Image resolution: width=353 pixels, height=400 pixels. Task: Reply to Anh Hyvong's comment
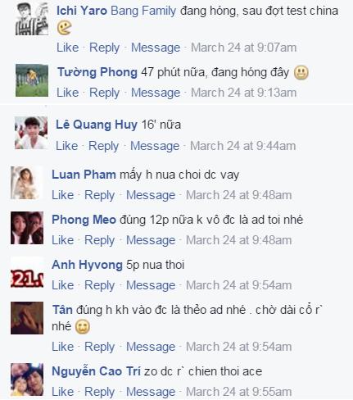pyautogui.click(x=99, y=285)
